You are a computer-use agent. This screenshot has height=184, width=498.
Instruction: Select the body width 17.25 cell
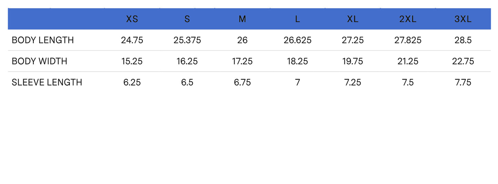point(242,61)
